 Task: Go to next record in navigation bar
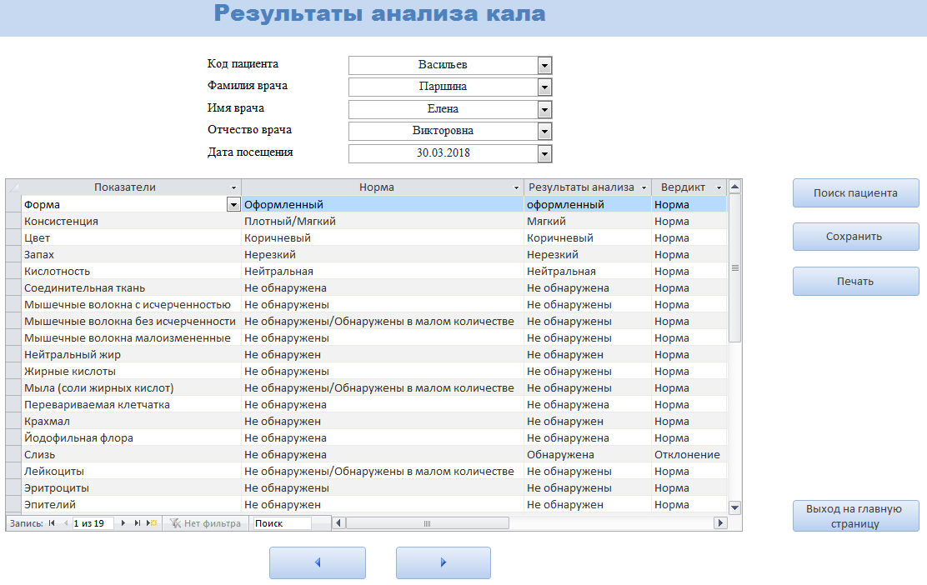(x=123, y=523)
